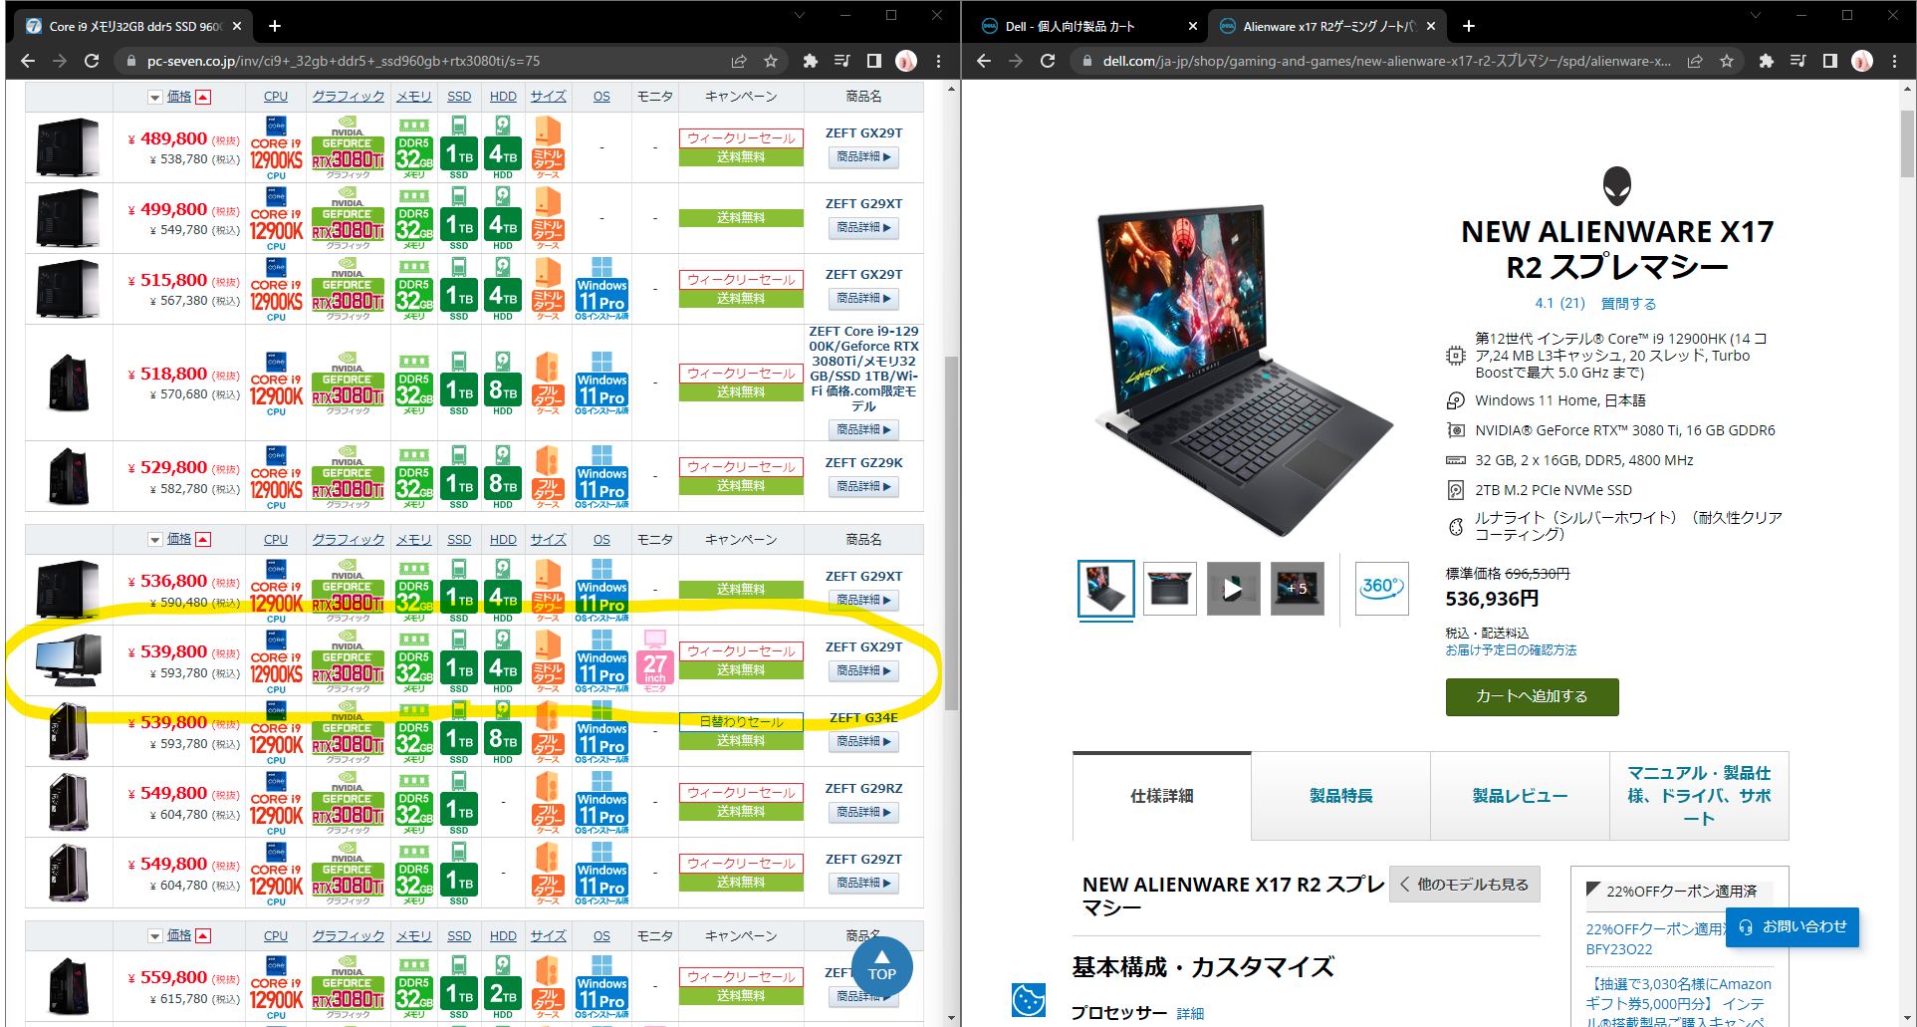
Task: Open price sort dropdown in first table header
Action: pyautogui.click(x=155, y=98)
